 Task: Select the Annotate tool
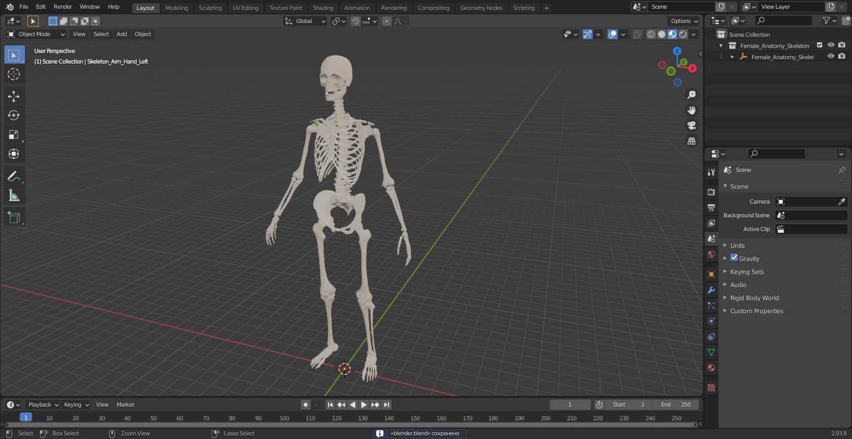pyautogui.click(x=14, y=176)
